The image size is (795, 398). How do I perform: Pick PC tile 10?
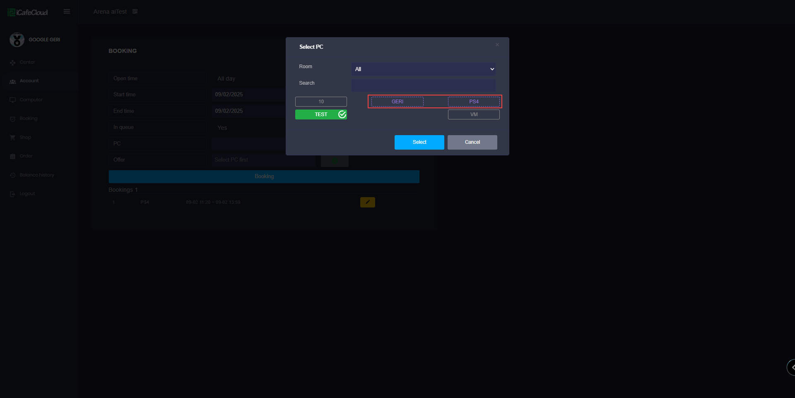(x=321, y=102)
